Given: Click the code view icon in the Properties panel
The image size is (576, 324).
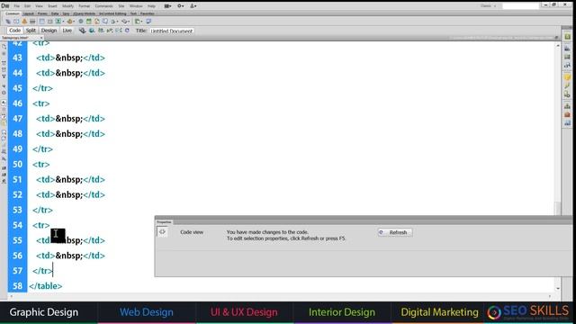Looking at the screenshot, I should click(x=162, y=232).
